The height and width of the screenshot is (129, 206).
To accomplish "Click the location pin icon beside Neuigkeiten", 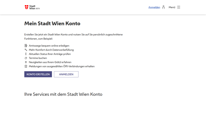I will tap(26, 62).
